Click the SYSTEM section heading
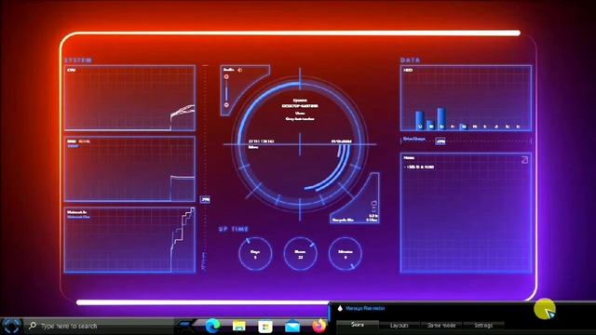 pyautogui.click(x=78, y=60)
